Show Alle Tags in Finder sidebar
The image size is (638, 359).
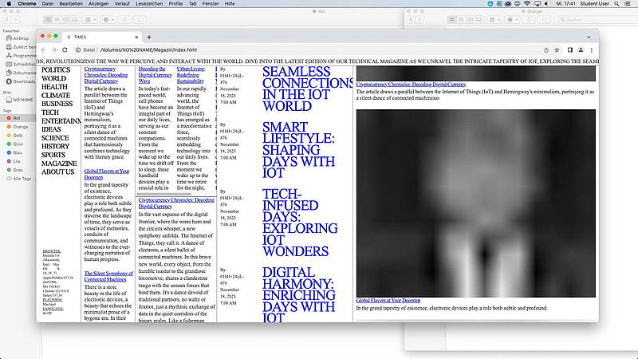coord(19,179)
